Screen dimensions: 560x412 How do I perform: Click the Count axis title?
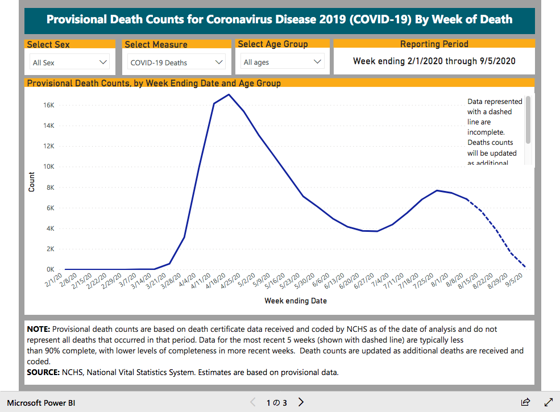coord(31,182)
